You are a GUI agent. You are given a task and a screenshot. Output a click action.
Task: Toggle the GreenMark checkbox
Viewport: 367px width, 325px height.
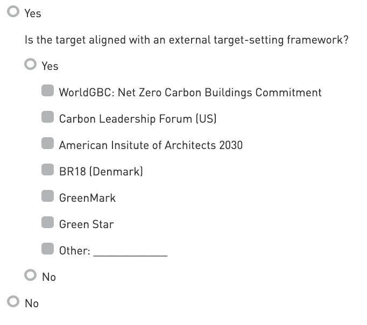point(48,197)
